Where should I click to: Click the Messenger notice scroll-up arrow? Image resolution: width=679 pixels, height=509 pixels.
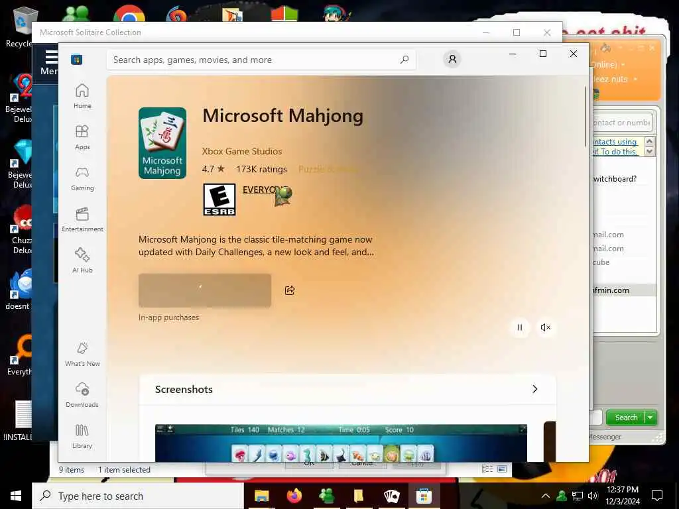click(x=649, y=141)
